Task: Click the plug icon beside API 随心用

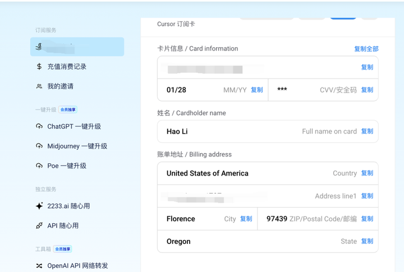Action: pyautogui.click(x=39, y=225)
